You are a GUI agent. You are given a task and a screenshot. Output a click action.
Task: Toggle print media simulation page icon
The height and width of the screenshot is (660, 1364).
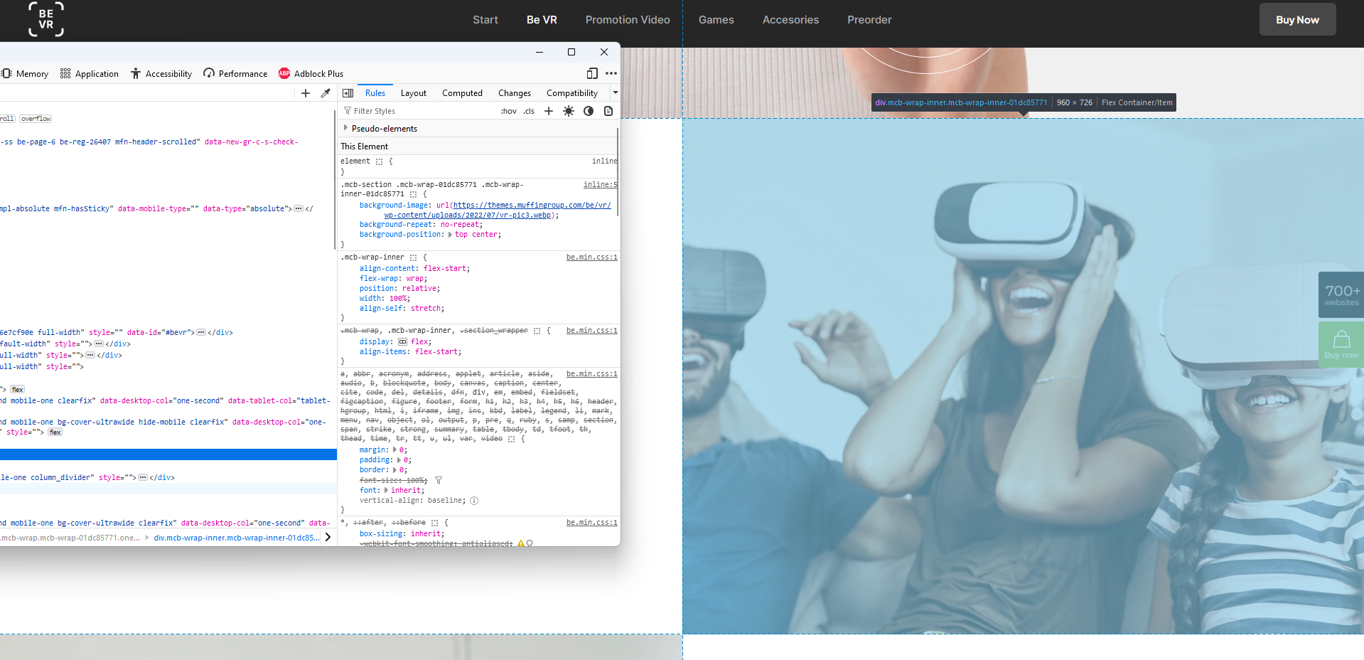[608, 111]
